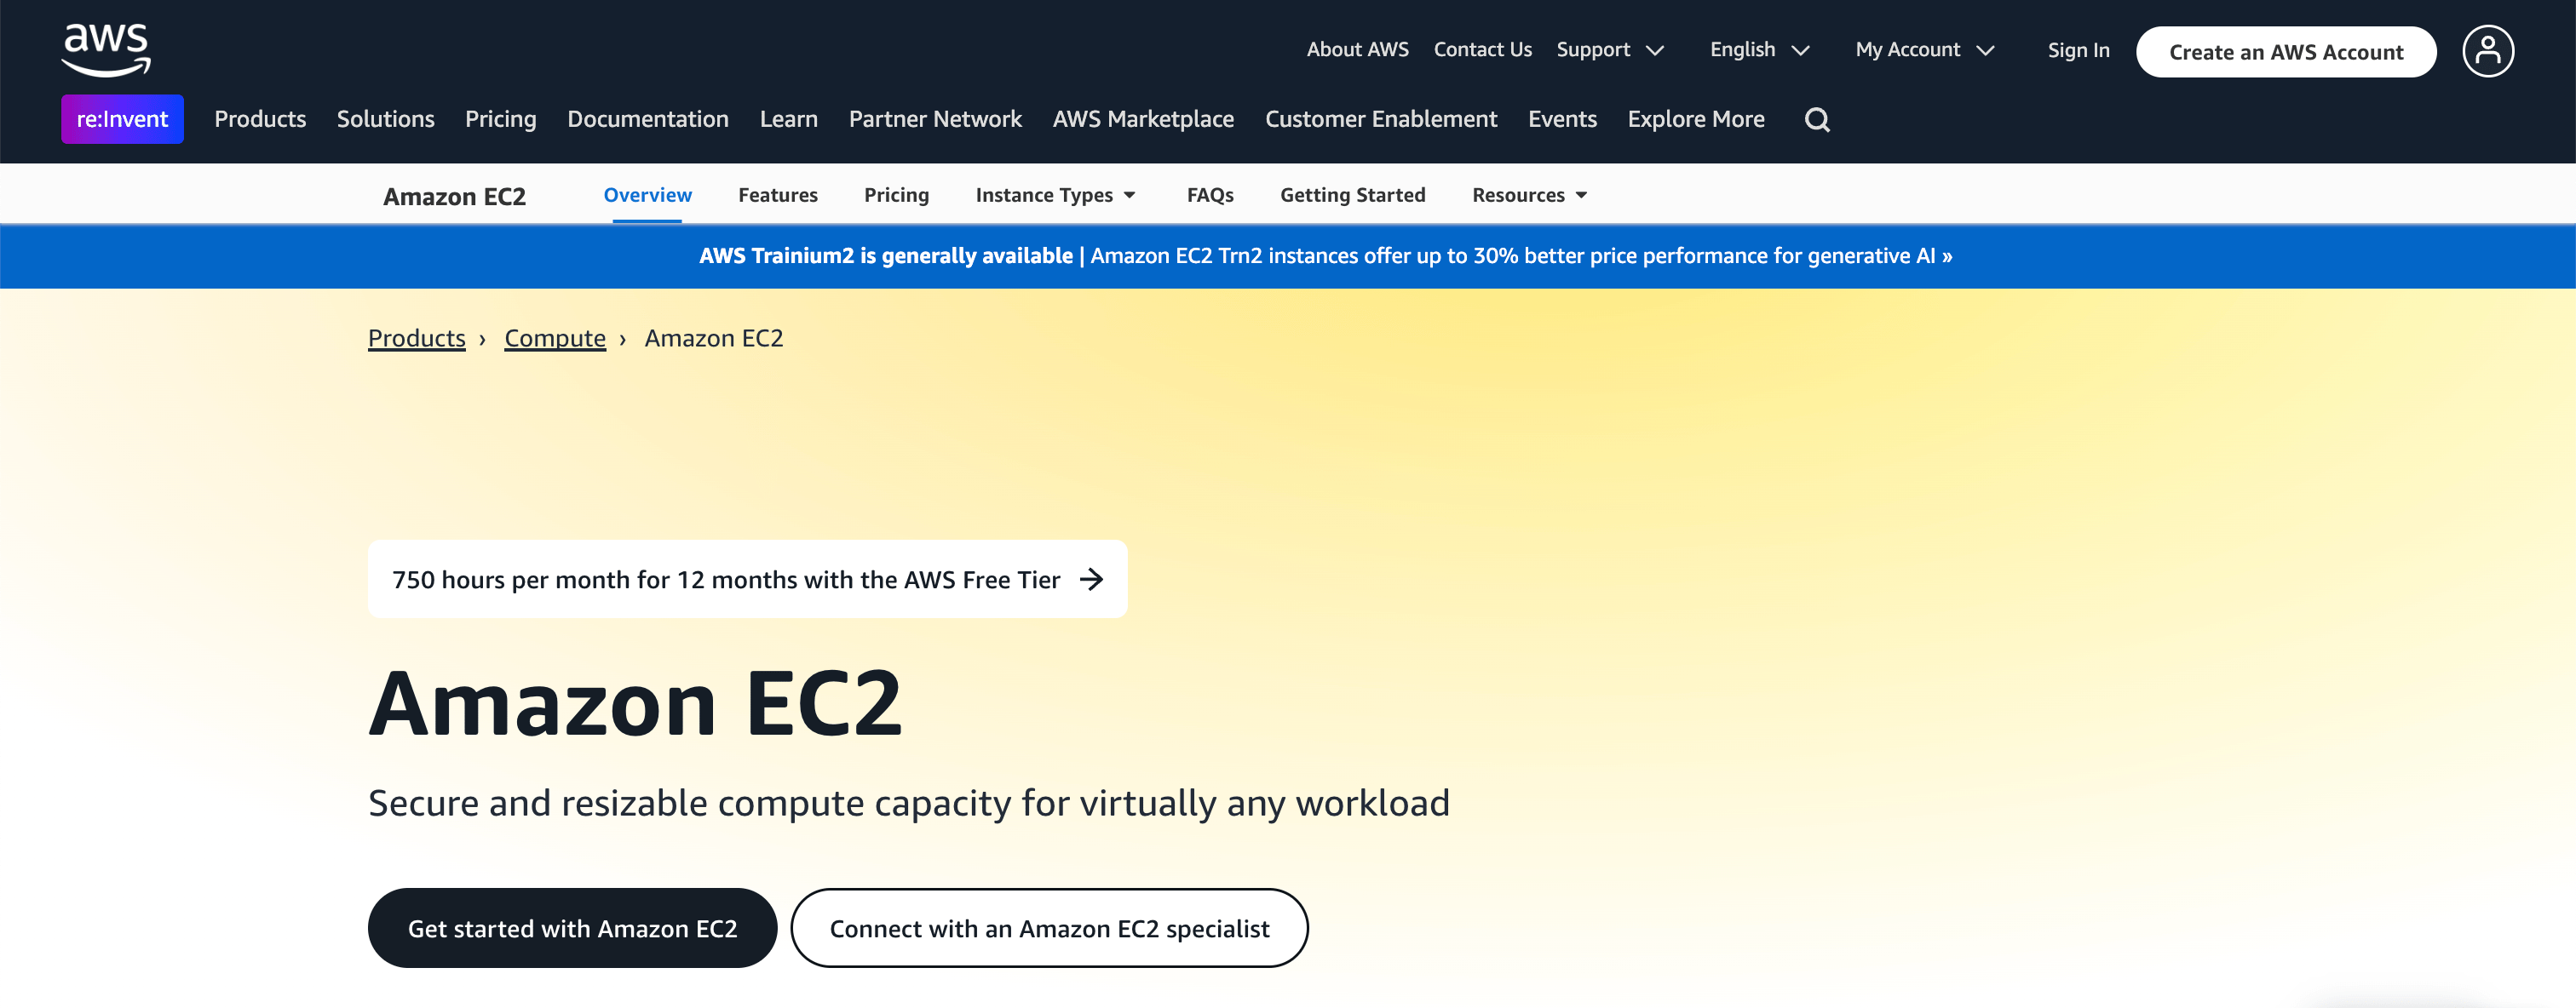This screenshot has width=2576, height=1008.
Task: Click Get started with Amazon EC2
Action: [572, 928]
